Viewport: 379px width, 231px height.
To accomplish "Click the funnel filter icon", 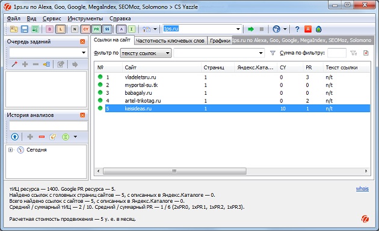I will point(273,53).
